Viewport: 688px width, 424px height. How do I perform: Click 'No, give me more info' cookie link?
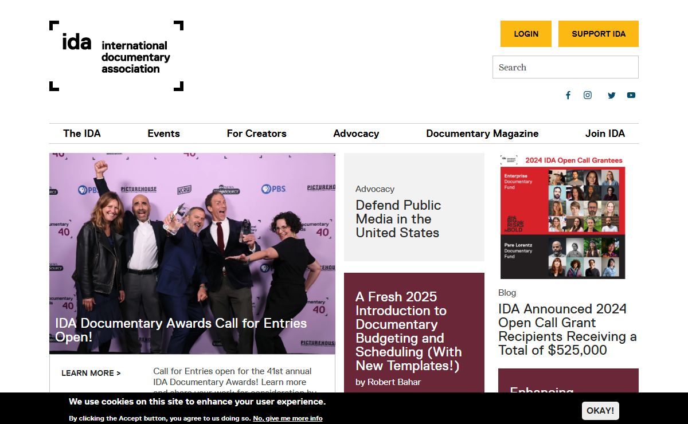point(288,418)
